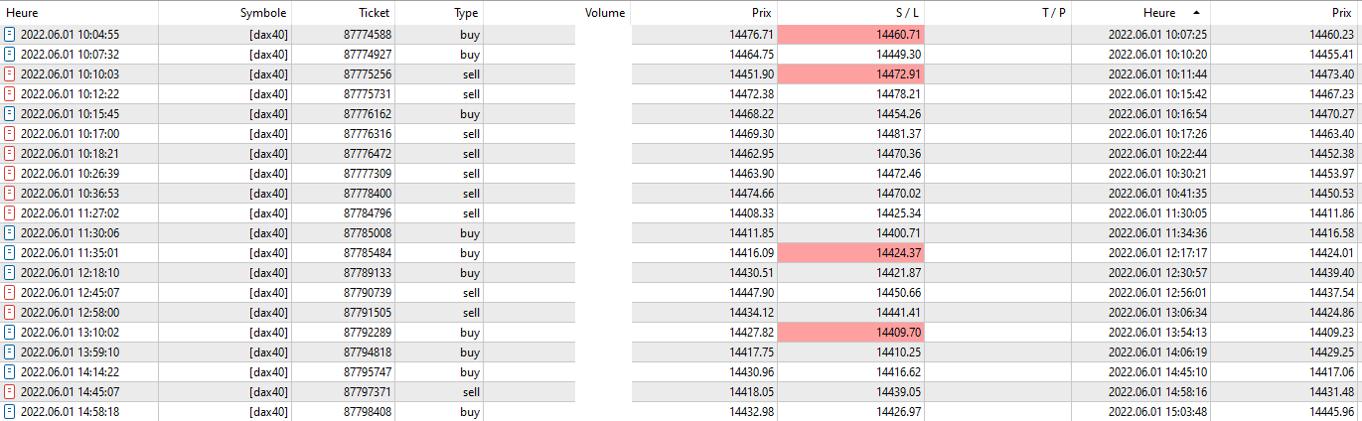Click buy icon on 10:15:45 trade row

tap(10, 113)
